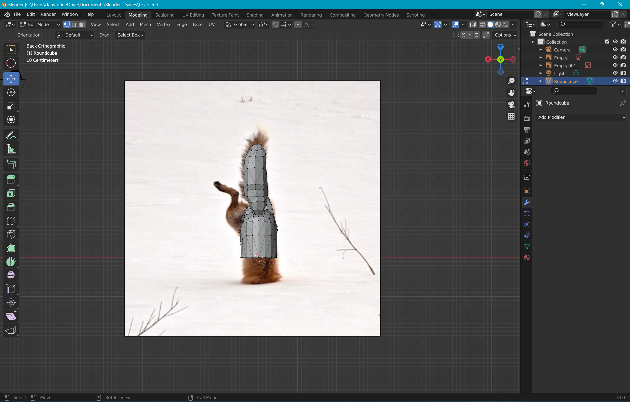
Task: Select the Smooth tool
Action: click(11, 275)
